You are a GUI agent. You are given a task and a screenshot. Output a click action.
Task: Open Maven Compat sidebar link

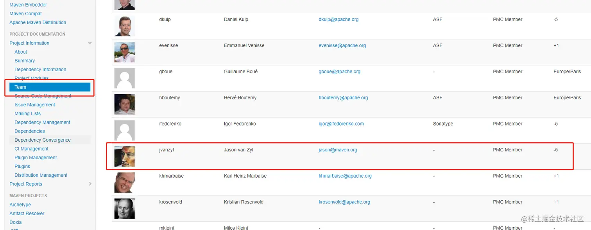[25, 14]
